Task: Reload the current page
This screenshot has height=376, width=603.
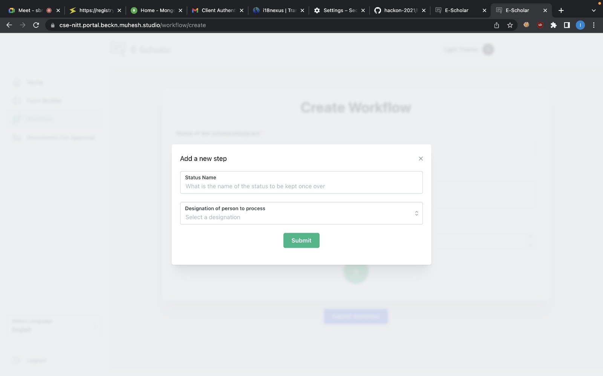Action: (36, 25)
